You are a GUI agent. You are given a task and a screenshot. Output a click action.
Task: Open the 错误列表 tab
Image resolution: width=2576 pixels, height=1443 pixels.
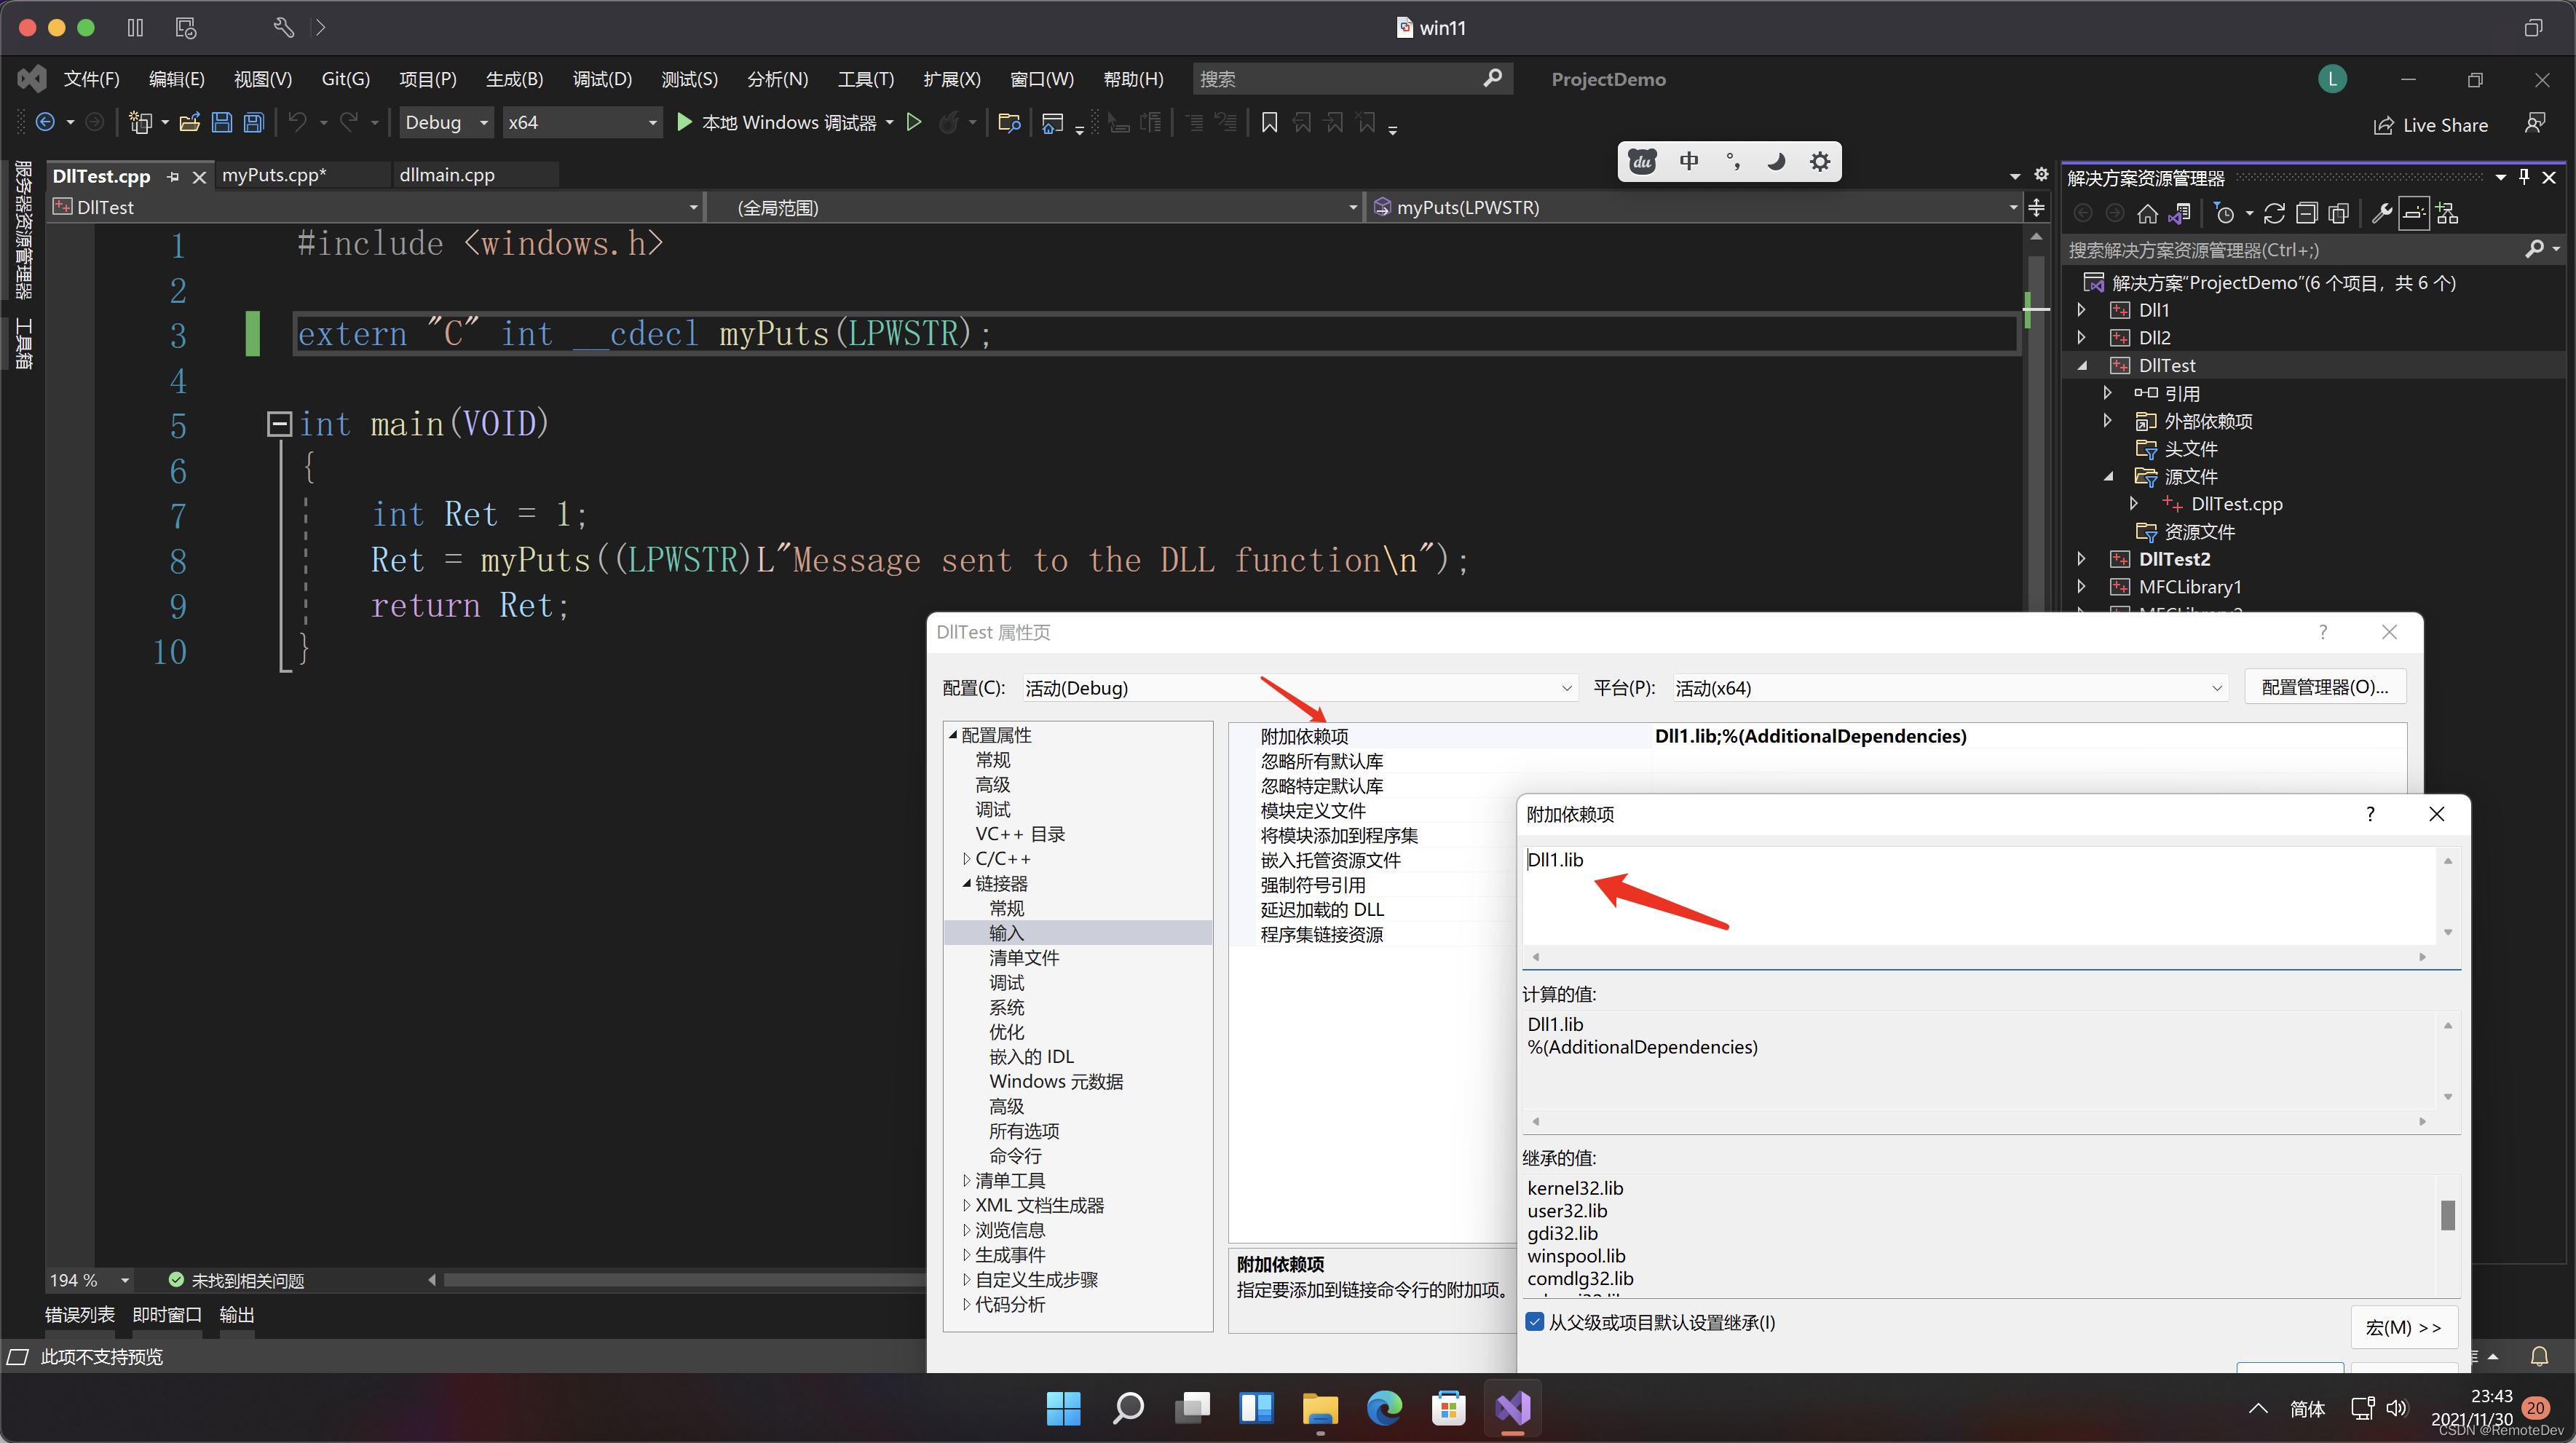click(x=80, y=1315)
